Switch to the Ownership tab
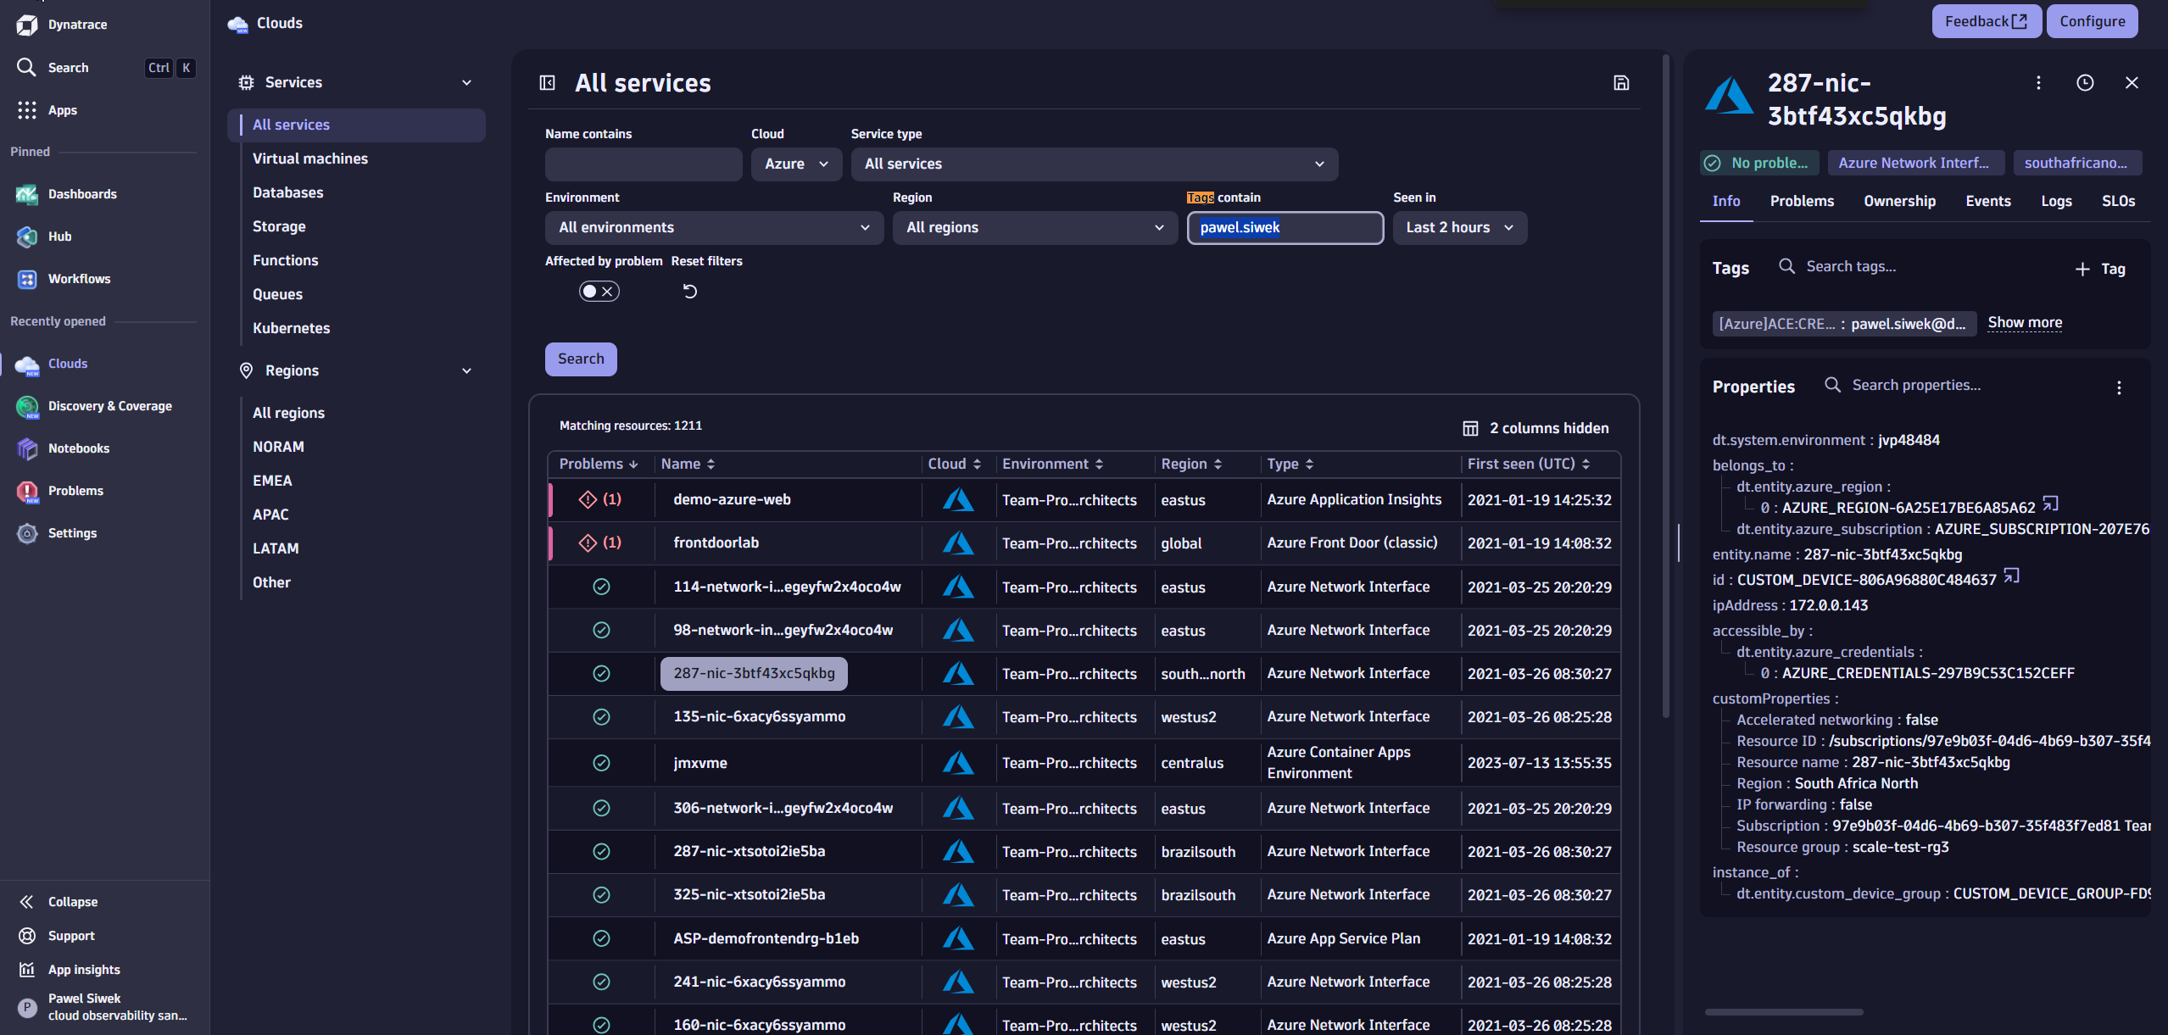This screenshot has height=1035, width=2168. point(1899,201)
